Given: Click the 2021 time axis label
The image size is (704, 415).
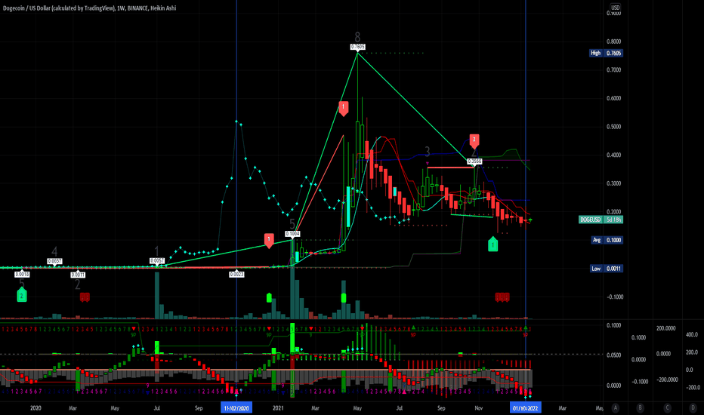Looking at the screenshot, I should coord(279,407).
